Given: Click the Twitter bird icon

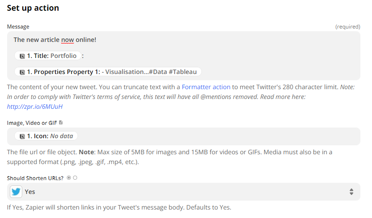Looking at the screenshot, I should 16,192.
